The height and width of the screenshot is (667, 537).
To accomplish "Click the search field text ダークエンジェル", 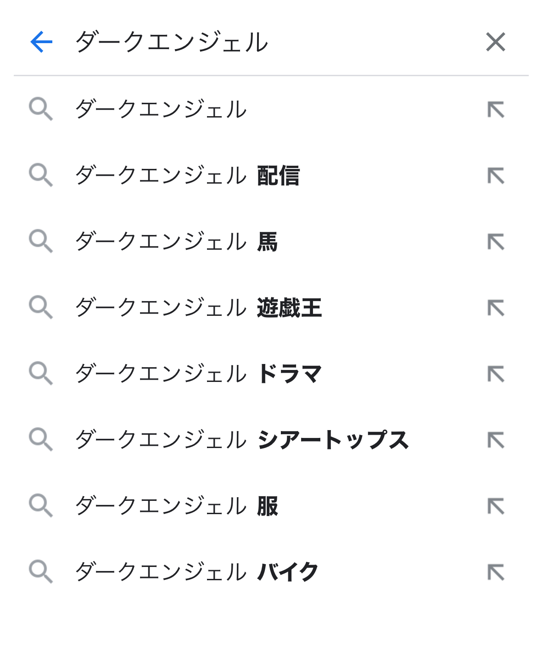I will tap(172, 42).
